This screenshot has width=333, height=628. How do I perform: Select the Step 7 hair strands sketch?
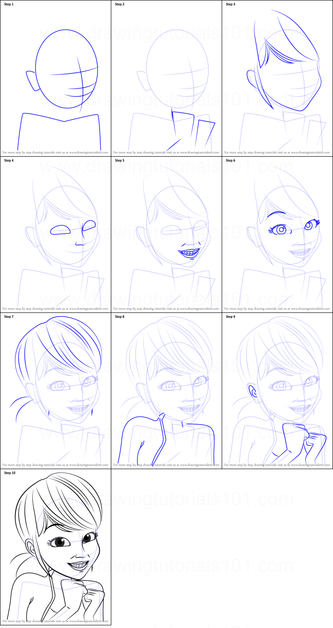55,351
